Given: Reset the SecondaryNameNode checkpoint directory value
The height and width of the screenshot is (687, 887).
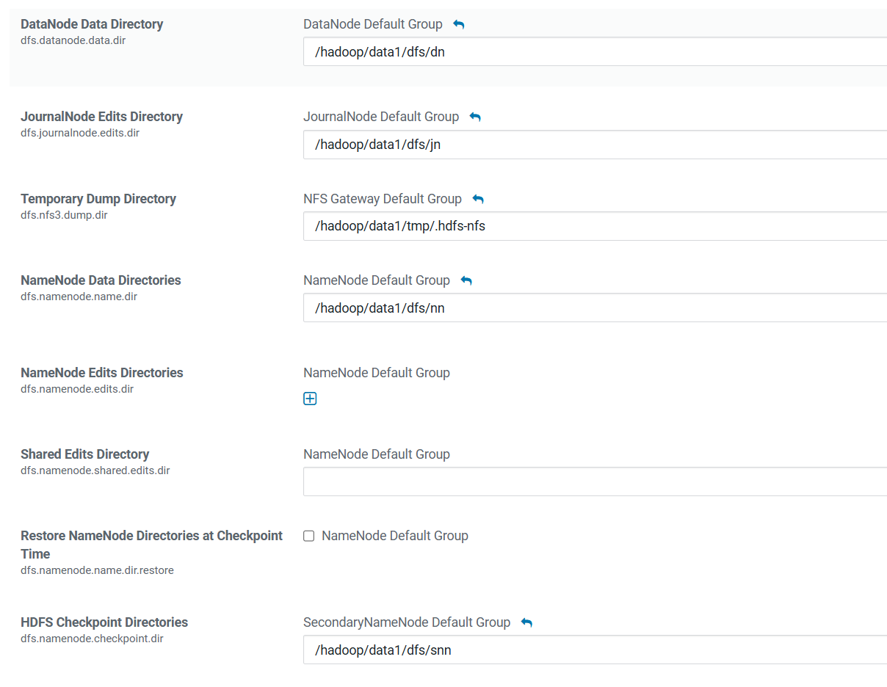Looking at the screenshot, I should [x=526, y=623].
